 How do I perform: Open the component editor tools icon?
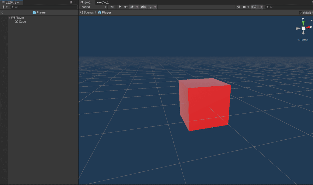pyautogui.click(x=239, y=7)
